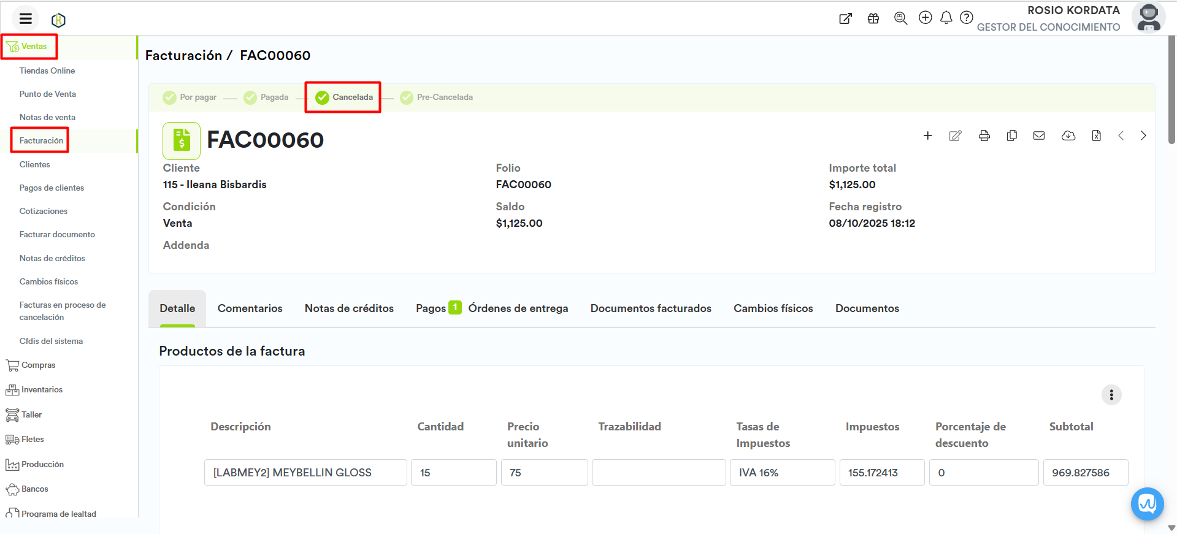1177x534 pixels.
Task: Duplicate invoice using the copy icon
Action: (1011, 135)
